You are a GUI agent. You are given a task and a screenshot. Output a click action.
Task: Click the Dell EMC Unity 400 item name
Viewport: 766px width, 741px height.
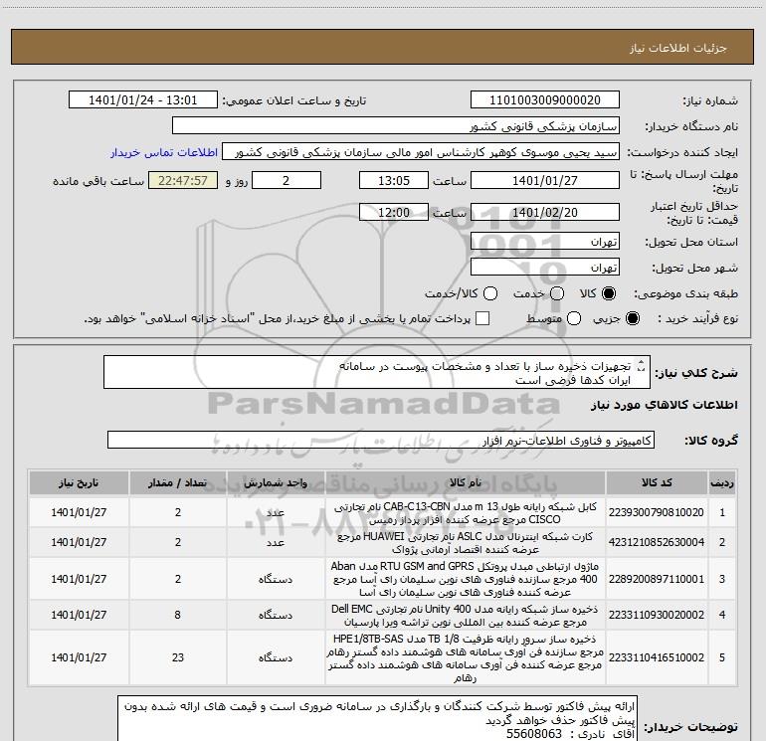click(466, 616)
